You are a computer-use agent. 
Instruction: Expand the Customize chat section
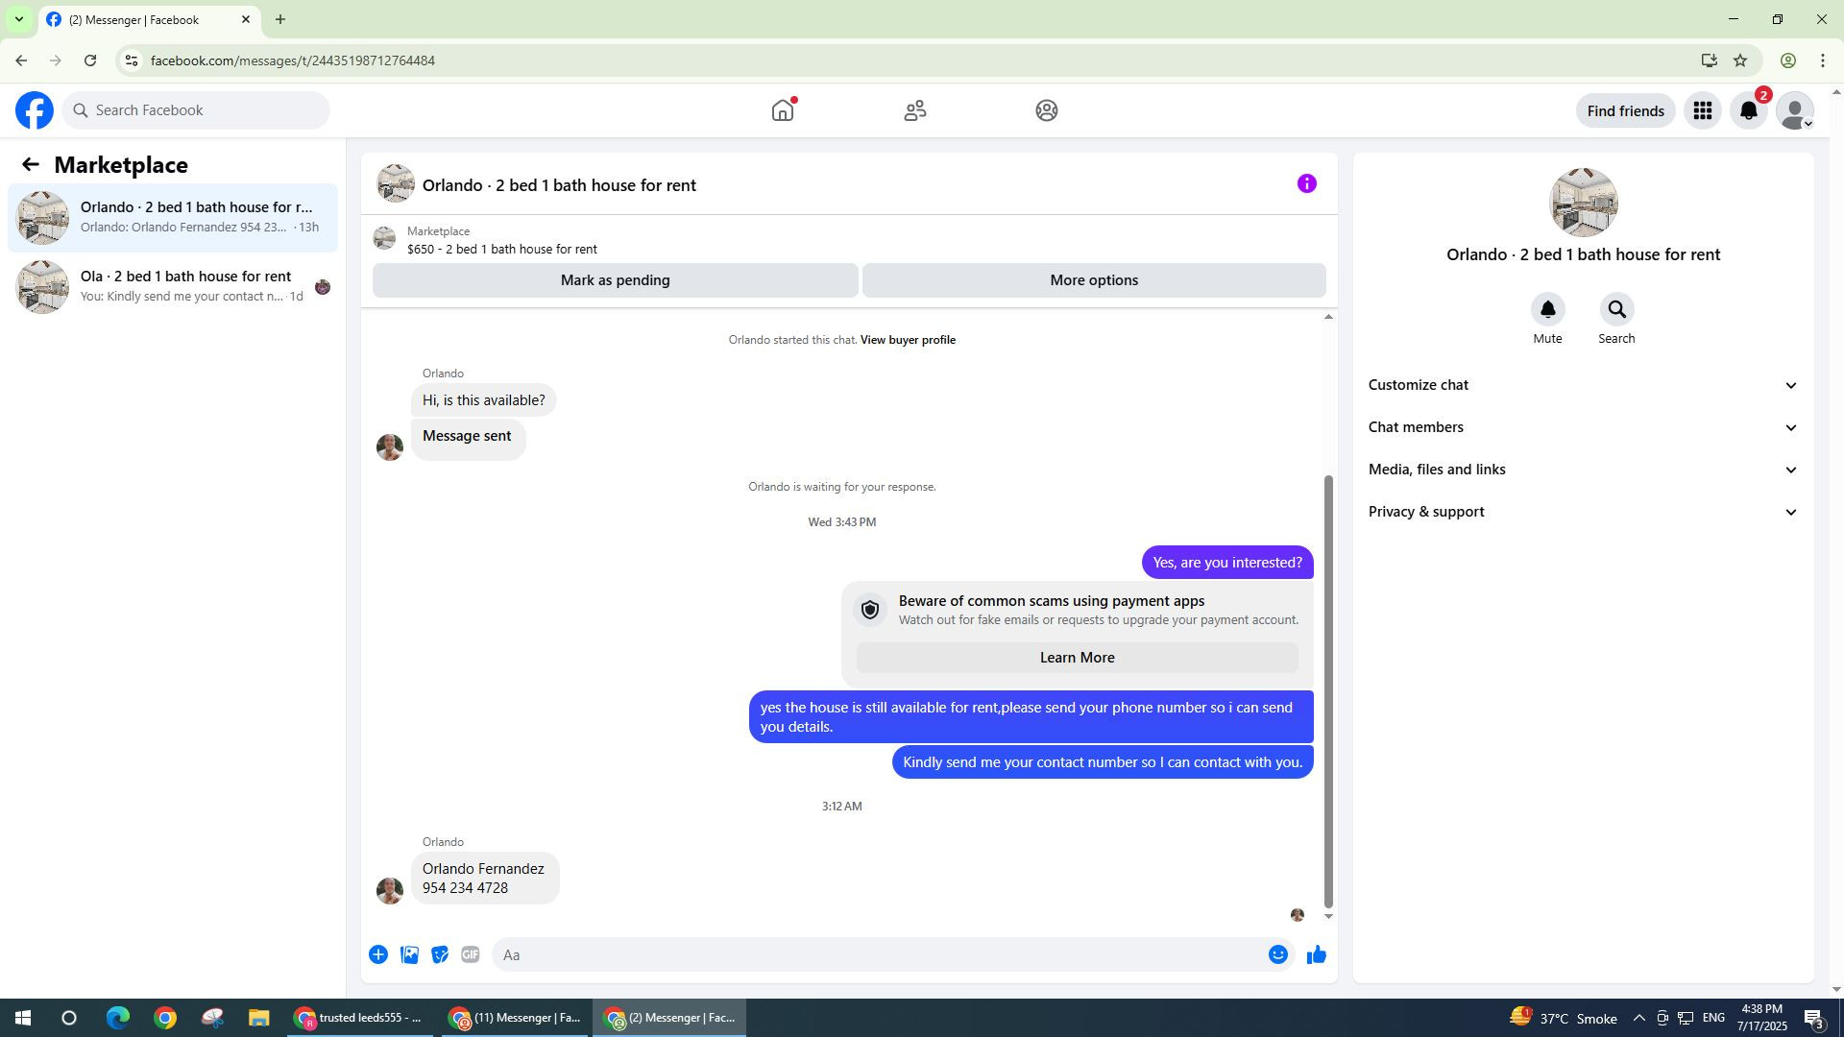[x=1582, y=385]
